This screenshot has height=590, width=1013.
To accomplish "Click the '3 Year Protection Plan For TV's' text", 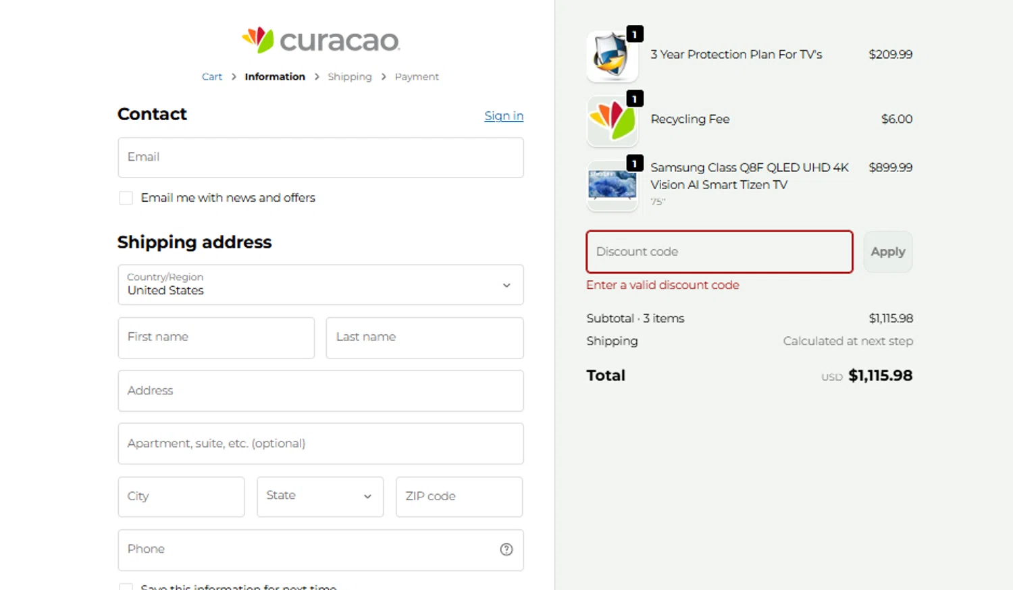I will pyautogui.click(x=736, y=55).
